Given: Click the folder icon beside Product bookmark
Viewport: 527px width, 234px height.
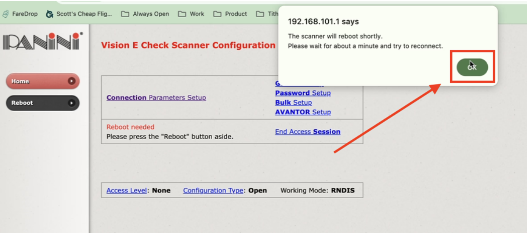Looking at the screenshot, I should click(x=218, y=13).
